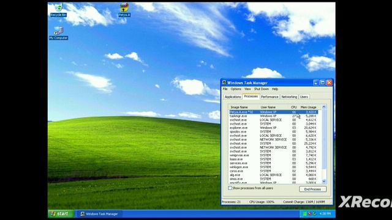Select the Processes tab

click(251, 97)
